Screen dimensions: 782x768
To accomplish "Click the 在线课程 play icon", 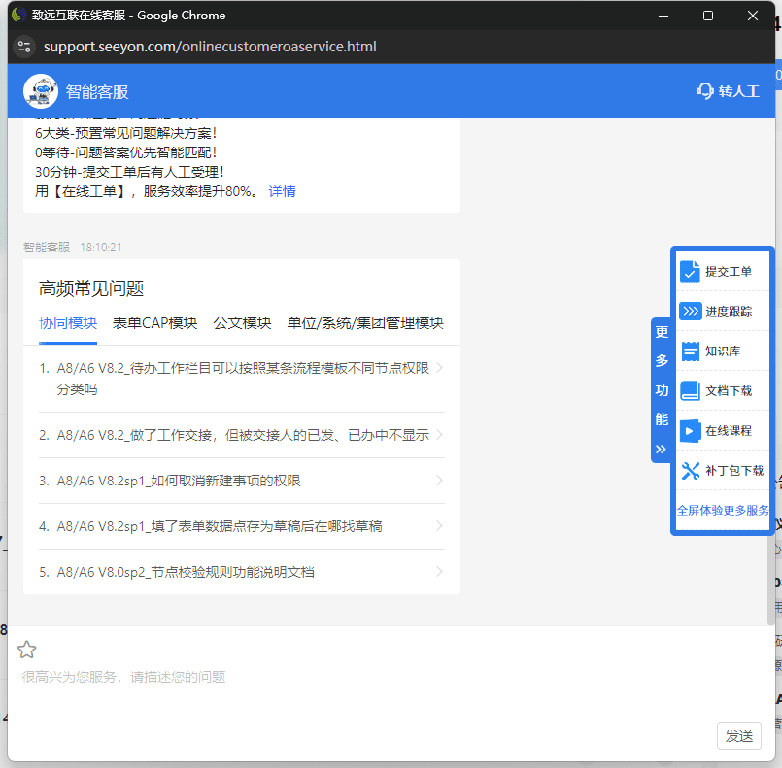I will 691,430.
